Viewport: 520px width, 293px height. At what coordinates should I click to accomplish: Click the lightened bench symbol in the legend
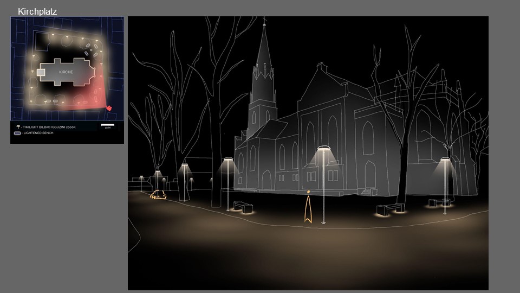pyautogui.click(x=17, y=132)
